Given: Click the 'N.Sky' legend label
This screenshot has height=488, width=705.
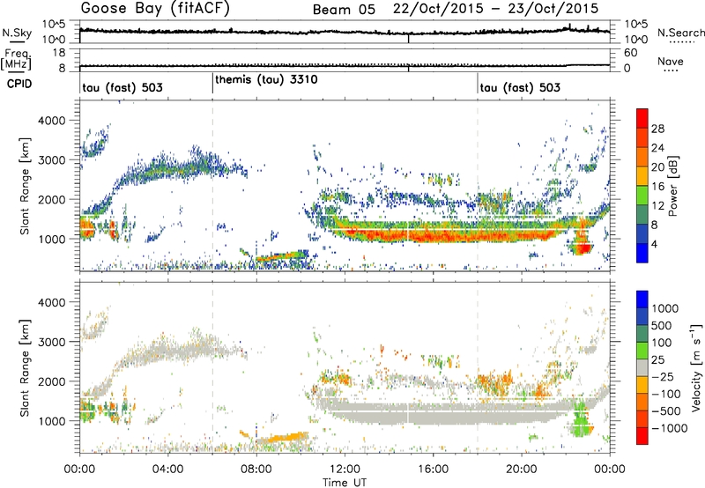Looking at the screenshot, I should click(x=17, y=33).
